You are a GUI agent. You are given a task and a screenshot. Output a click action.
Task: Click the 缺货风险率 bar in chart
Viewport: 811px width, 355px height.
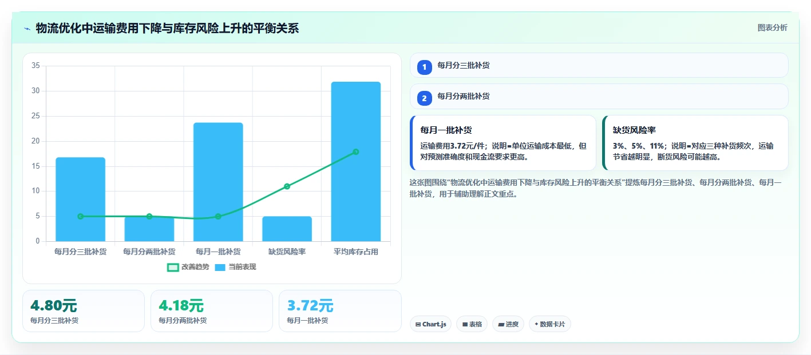pyautogui.click(x=287, y=229)
